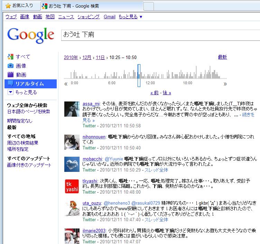Expand もっと見る arrow box in sidebar

click(10, 92)
